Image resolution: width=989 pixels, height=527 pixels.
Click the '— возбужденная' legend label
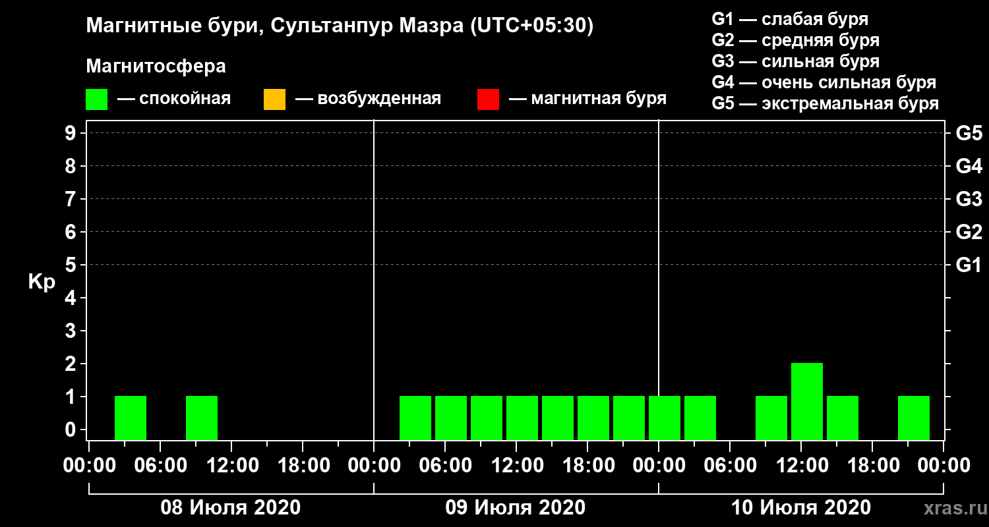tap(368, 99)
